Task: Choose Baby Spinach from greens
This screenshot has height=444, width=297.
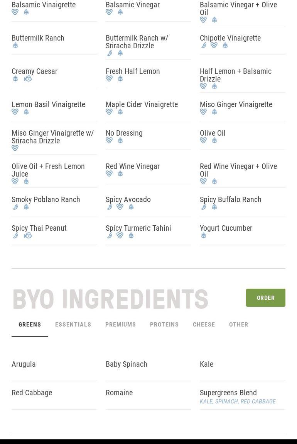Action: pyautogui.click(x=126, y=364)
